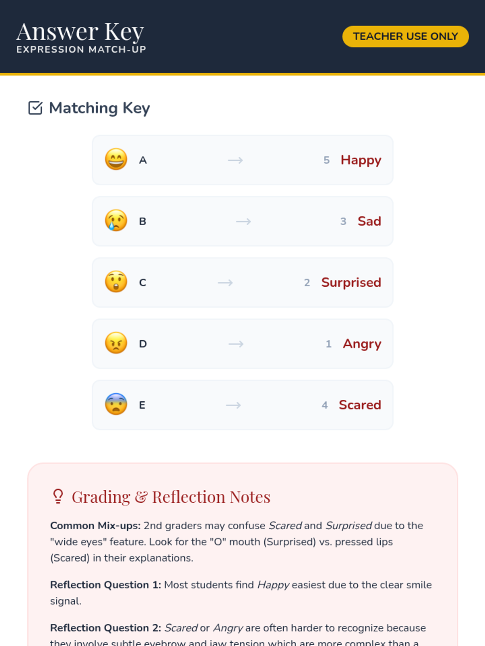Select the Sad answer label
485x646 pixels.
click(x=369, y=221)
